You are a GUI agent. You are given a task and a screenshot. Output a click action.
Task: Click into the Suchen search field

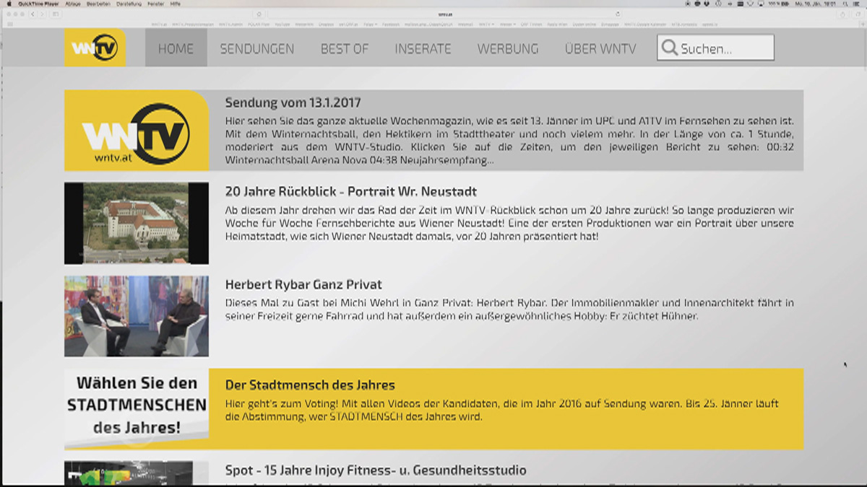click(715, 48)
